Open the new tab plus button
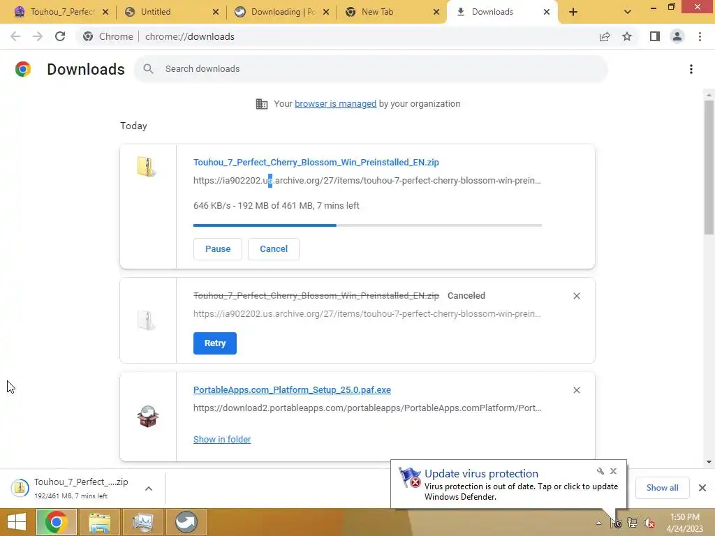Screen dimensions: 715x536 click(573, 12)
